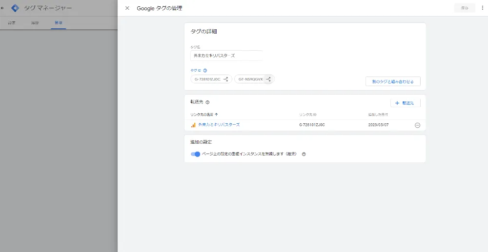This screenshot has width=488, height=252.
Task: Click the help icon next to タグ ID
Action: click(205, 71)
